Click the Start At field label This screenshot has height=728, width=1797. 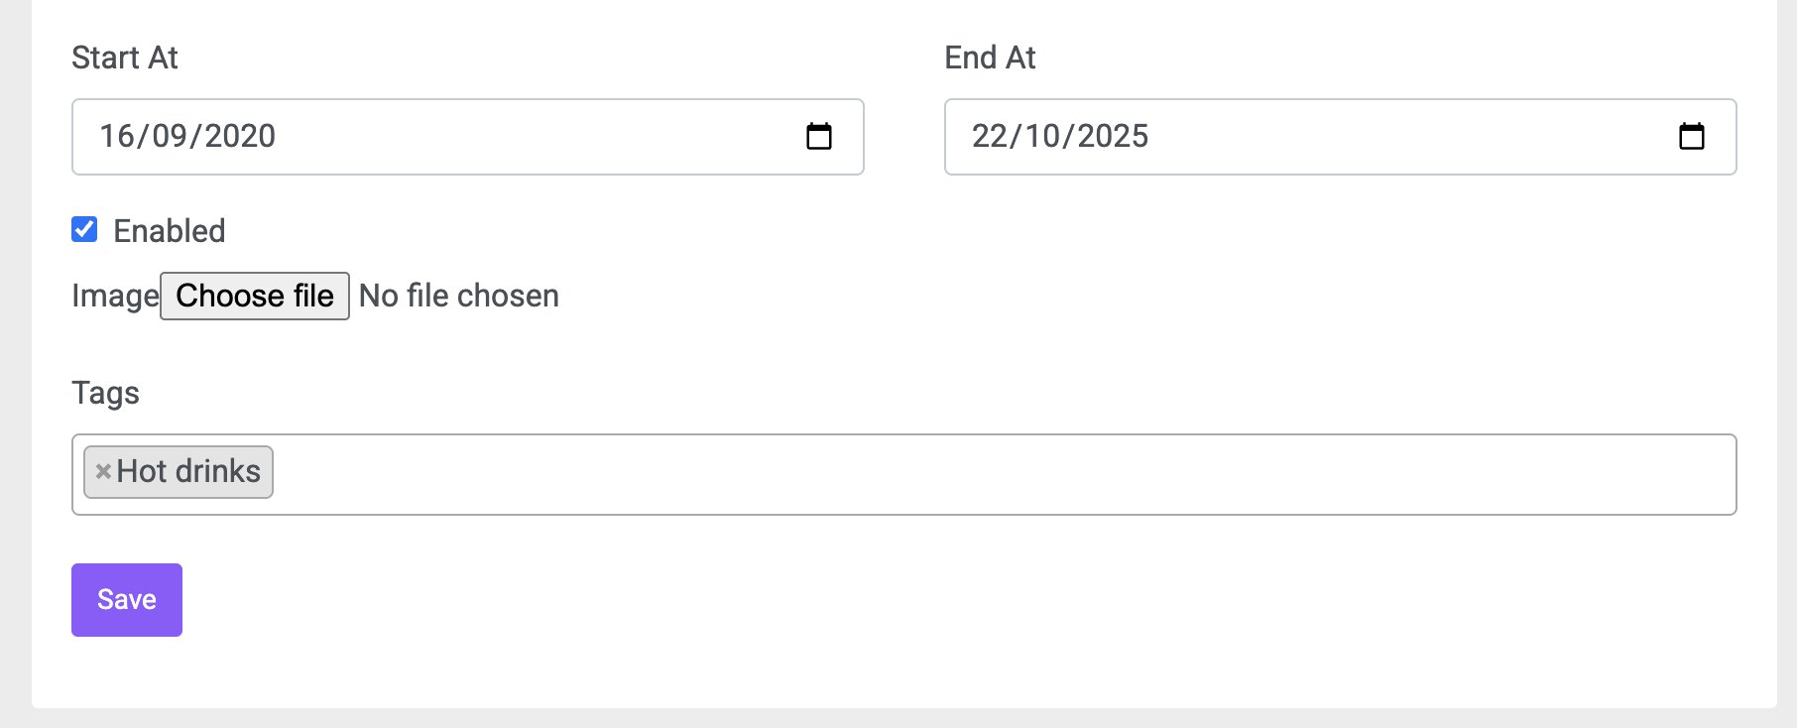coord(125,58)
